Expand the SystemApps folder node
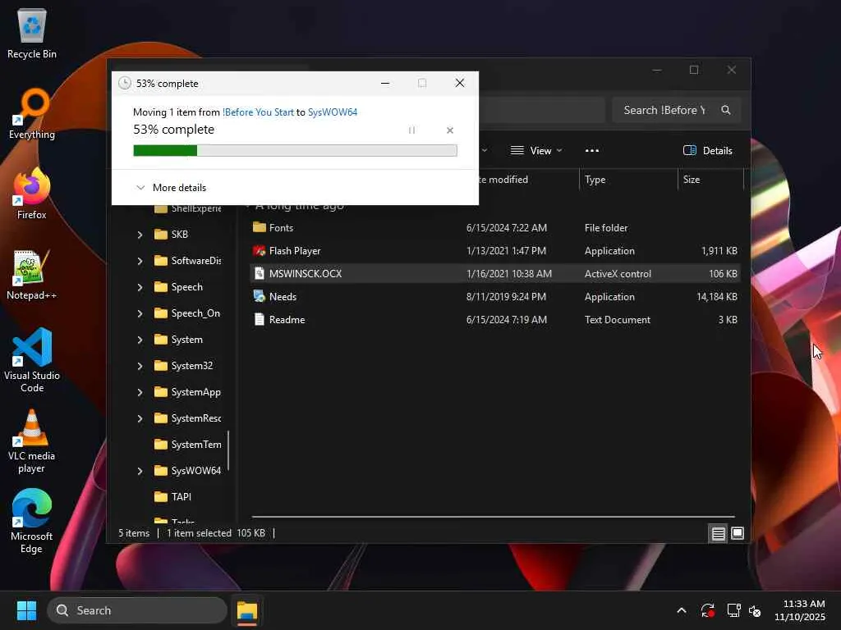The width and height of the screenshot is (841, 630). [x=140, y=392]
